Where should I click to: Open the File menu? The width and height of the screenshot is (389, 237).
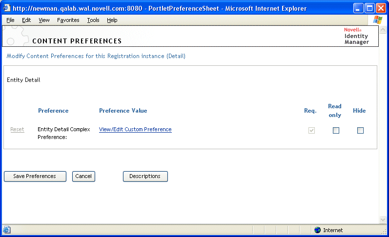coord(10,20)
